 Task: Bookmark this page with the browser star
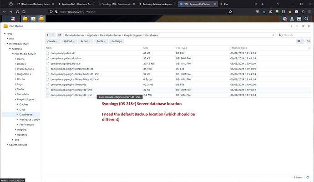point(230,12)
